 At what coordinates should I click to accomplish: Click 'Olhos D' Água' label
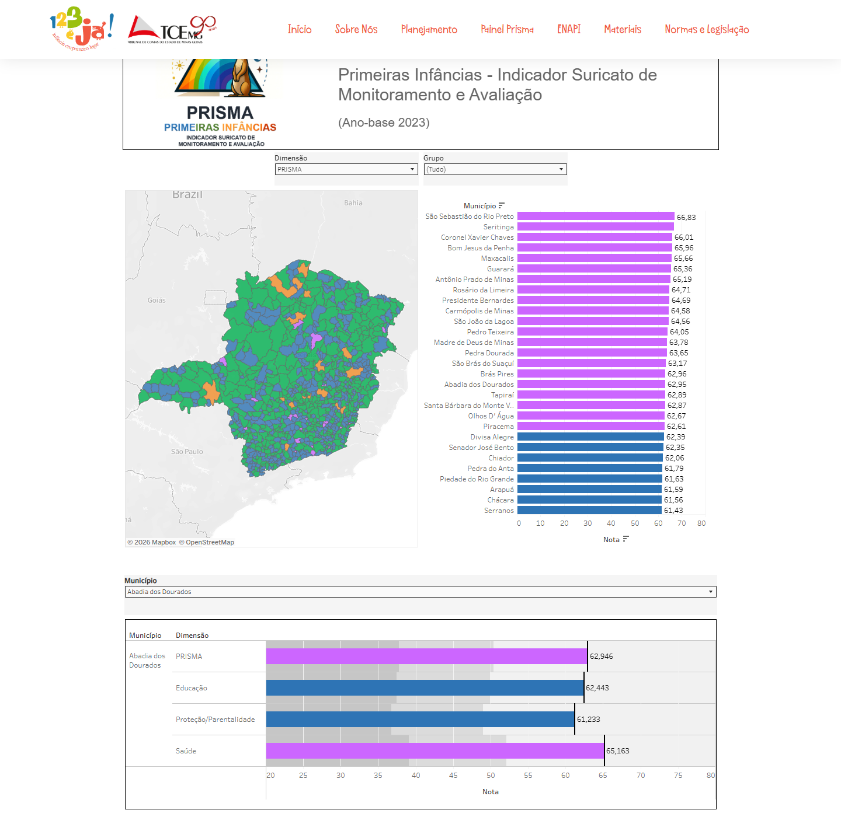point(491,416)
